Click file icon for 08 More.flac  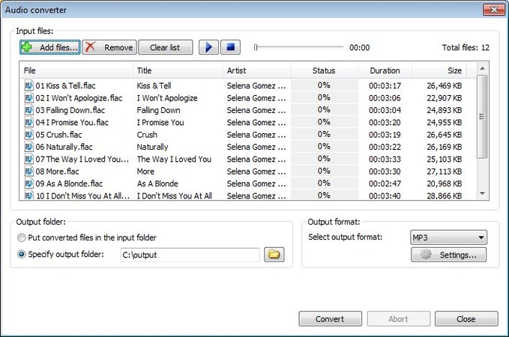coord(29,171)
